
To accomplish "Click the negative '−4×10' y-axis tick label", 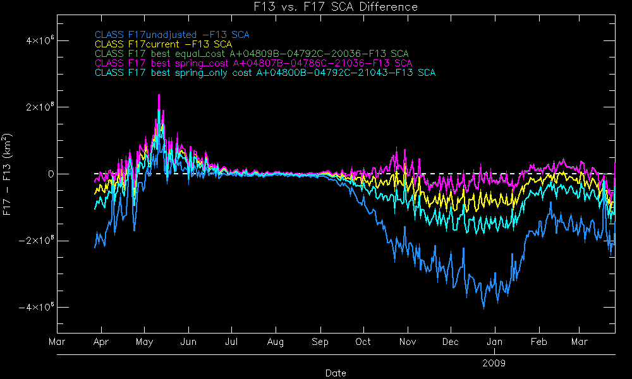I will [37, 307].
